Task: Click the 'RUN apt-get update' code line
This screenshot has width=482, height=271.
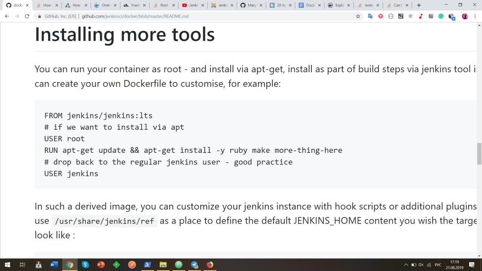Action: pos(193,150)
